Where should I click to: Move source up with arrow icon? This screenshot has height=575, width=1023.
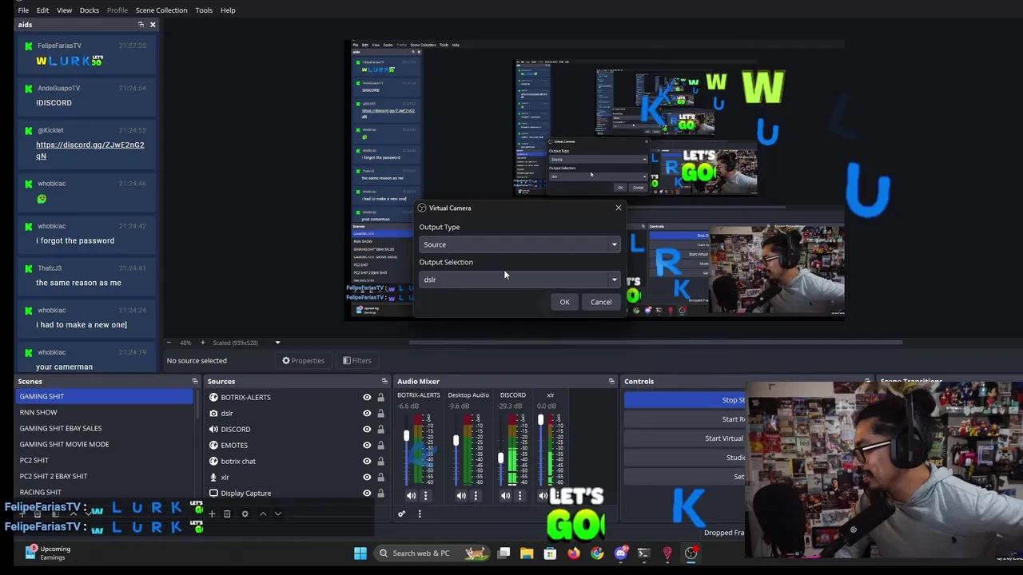point(263,514)
